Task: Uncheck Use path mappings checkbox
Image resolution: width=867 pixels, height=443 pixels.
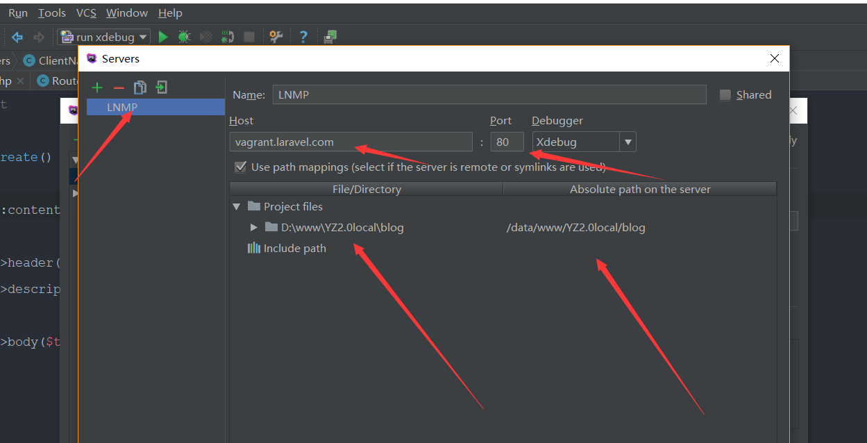Action: click(x=241, y=167)
